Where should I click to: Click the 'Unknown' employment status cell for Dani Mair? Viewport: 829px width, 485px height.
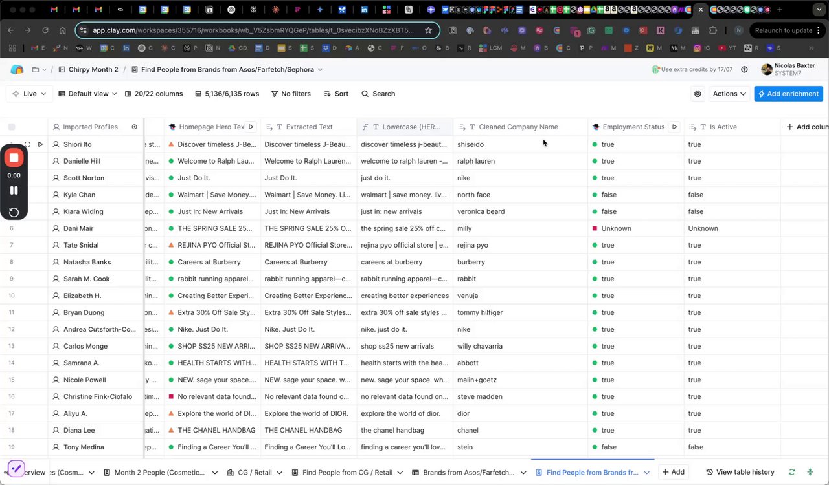pyautogui.click(x=636, y=228)
